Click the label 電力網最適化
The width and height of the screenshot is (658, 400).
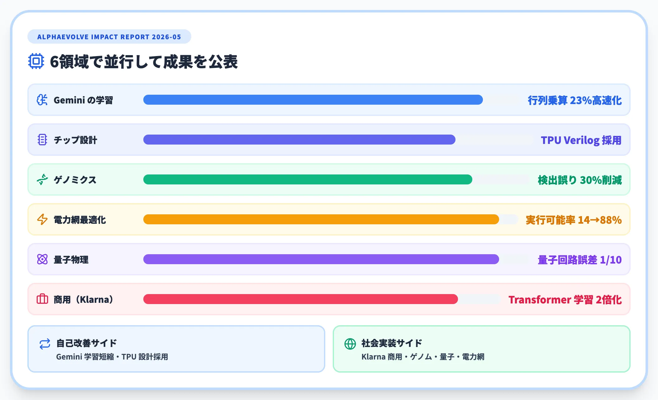(80, 220)
